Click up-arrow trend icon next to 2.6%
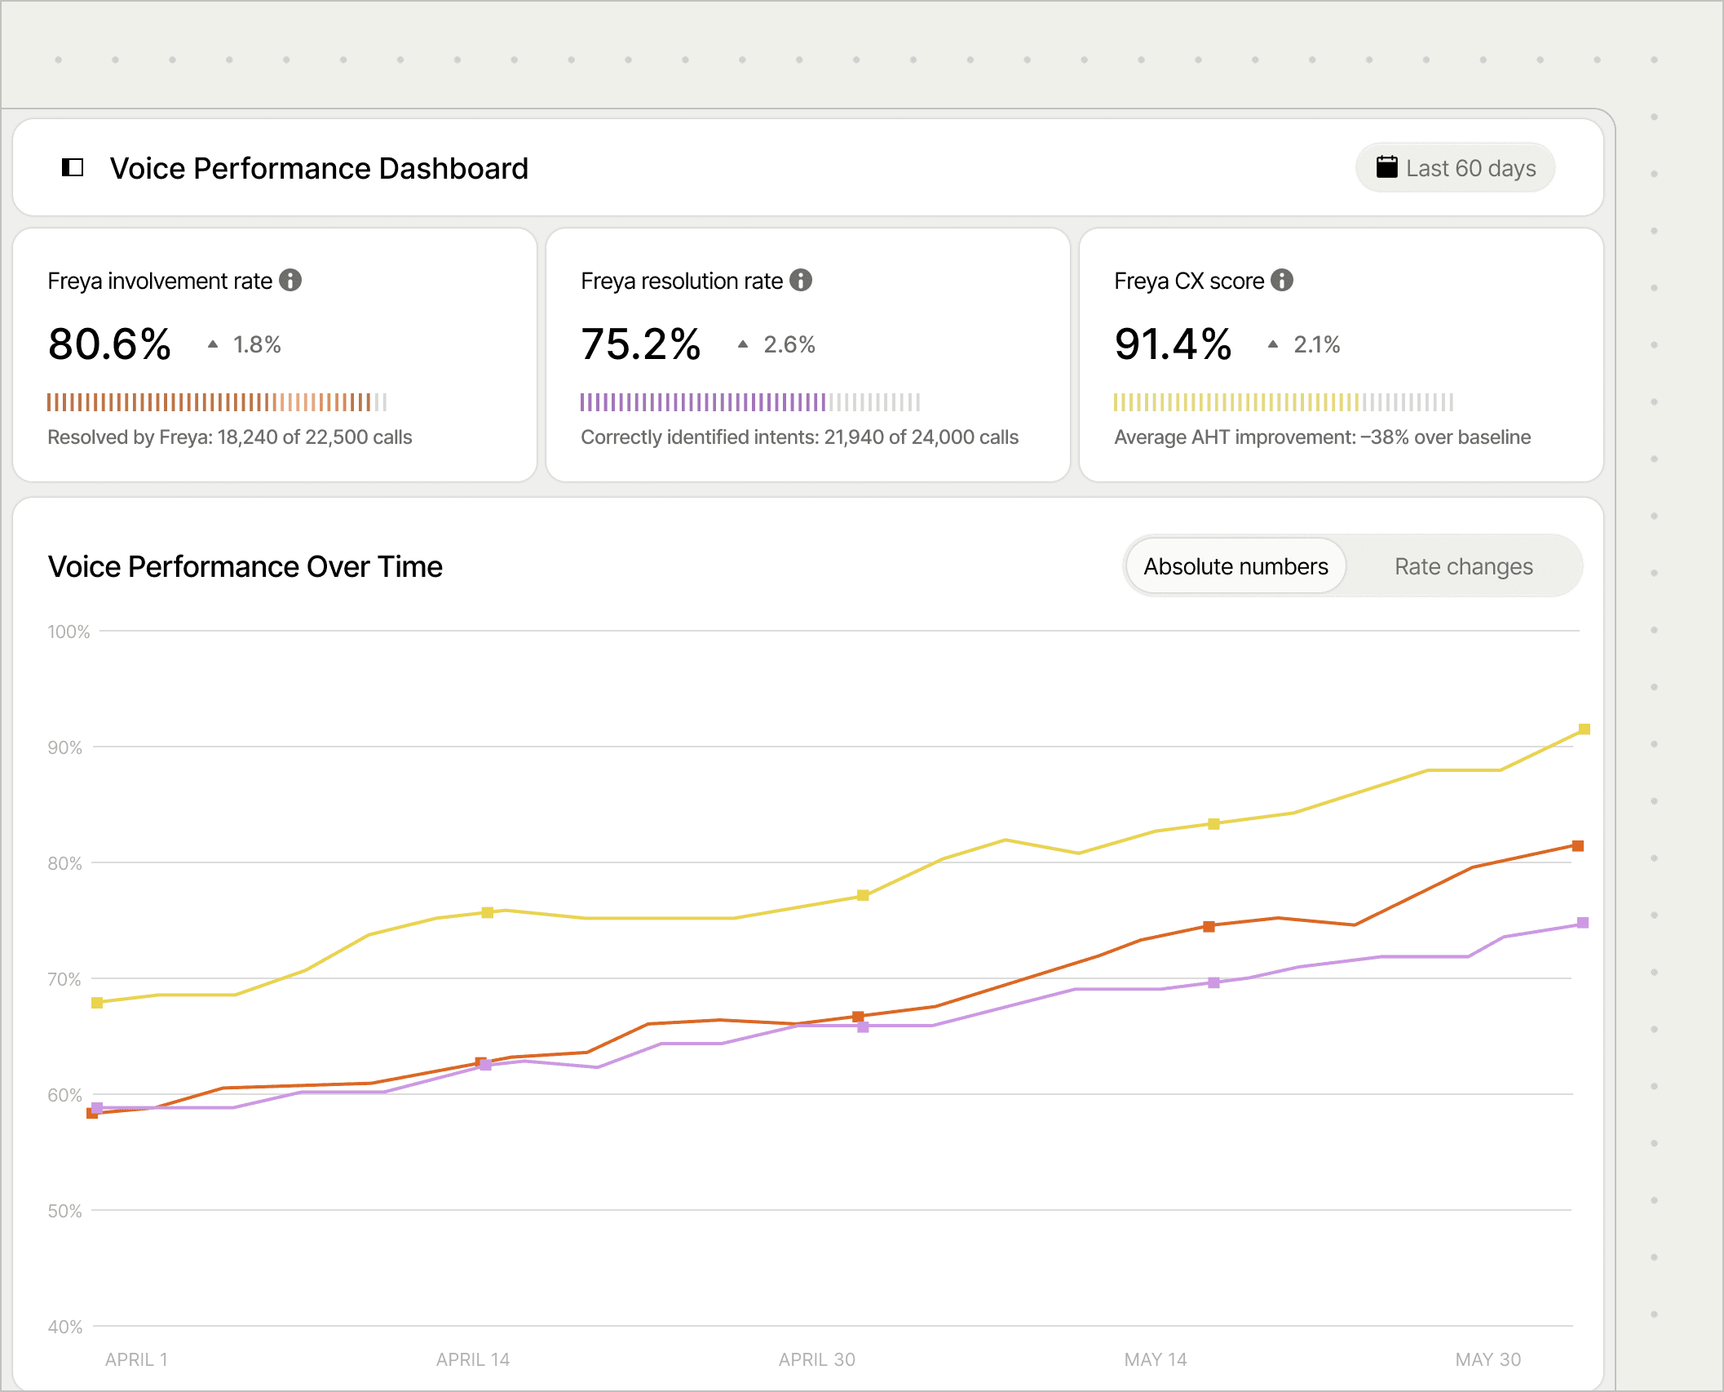 (743, 344)
